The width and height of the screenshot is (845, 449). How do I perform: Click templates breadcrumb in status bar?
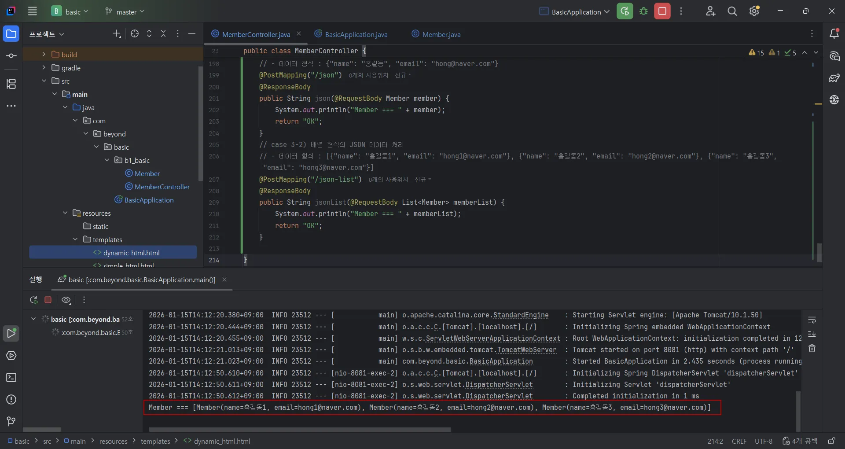tap(155, 441)
